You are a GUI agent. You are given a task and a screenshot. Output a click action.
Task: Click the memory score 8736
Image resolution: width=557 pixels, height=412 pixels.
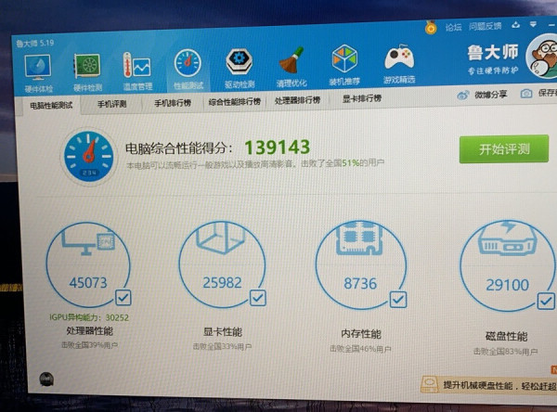pyautogui.click(x=360, y=283)
